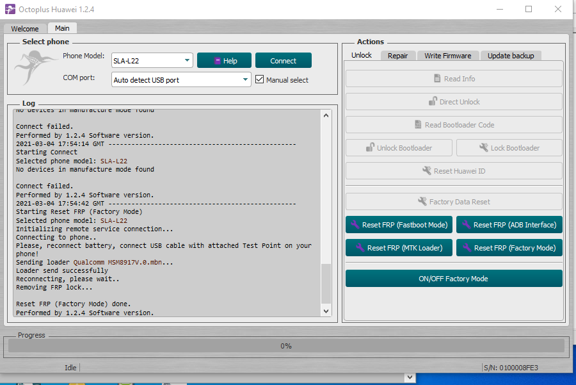576x385 pixels.
Task: Click the '2021-03-04 17:54:42 GMT' log timestamp
Action: (x=60, y=203)
